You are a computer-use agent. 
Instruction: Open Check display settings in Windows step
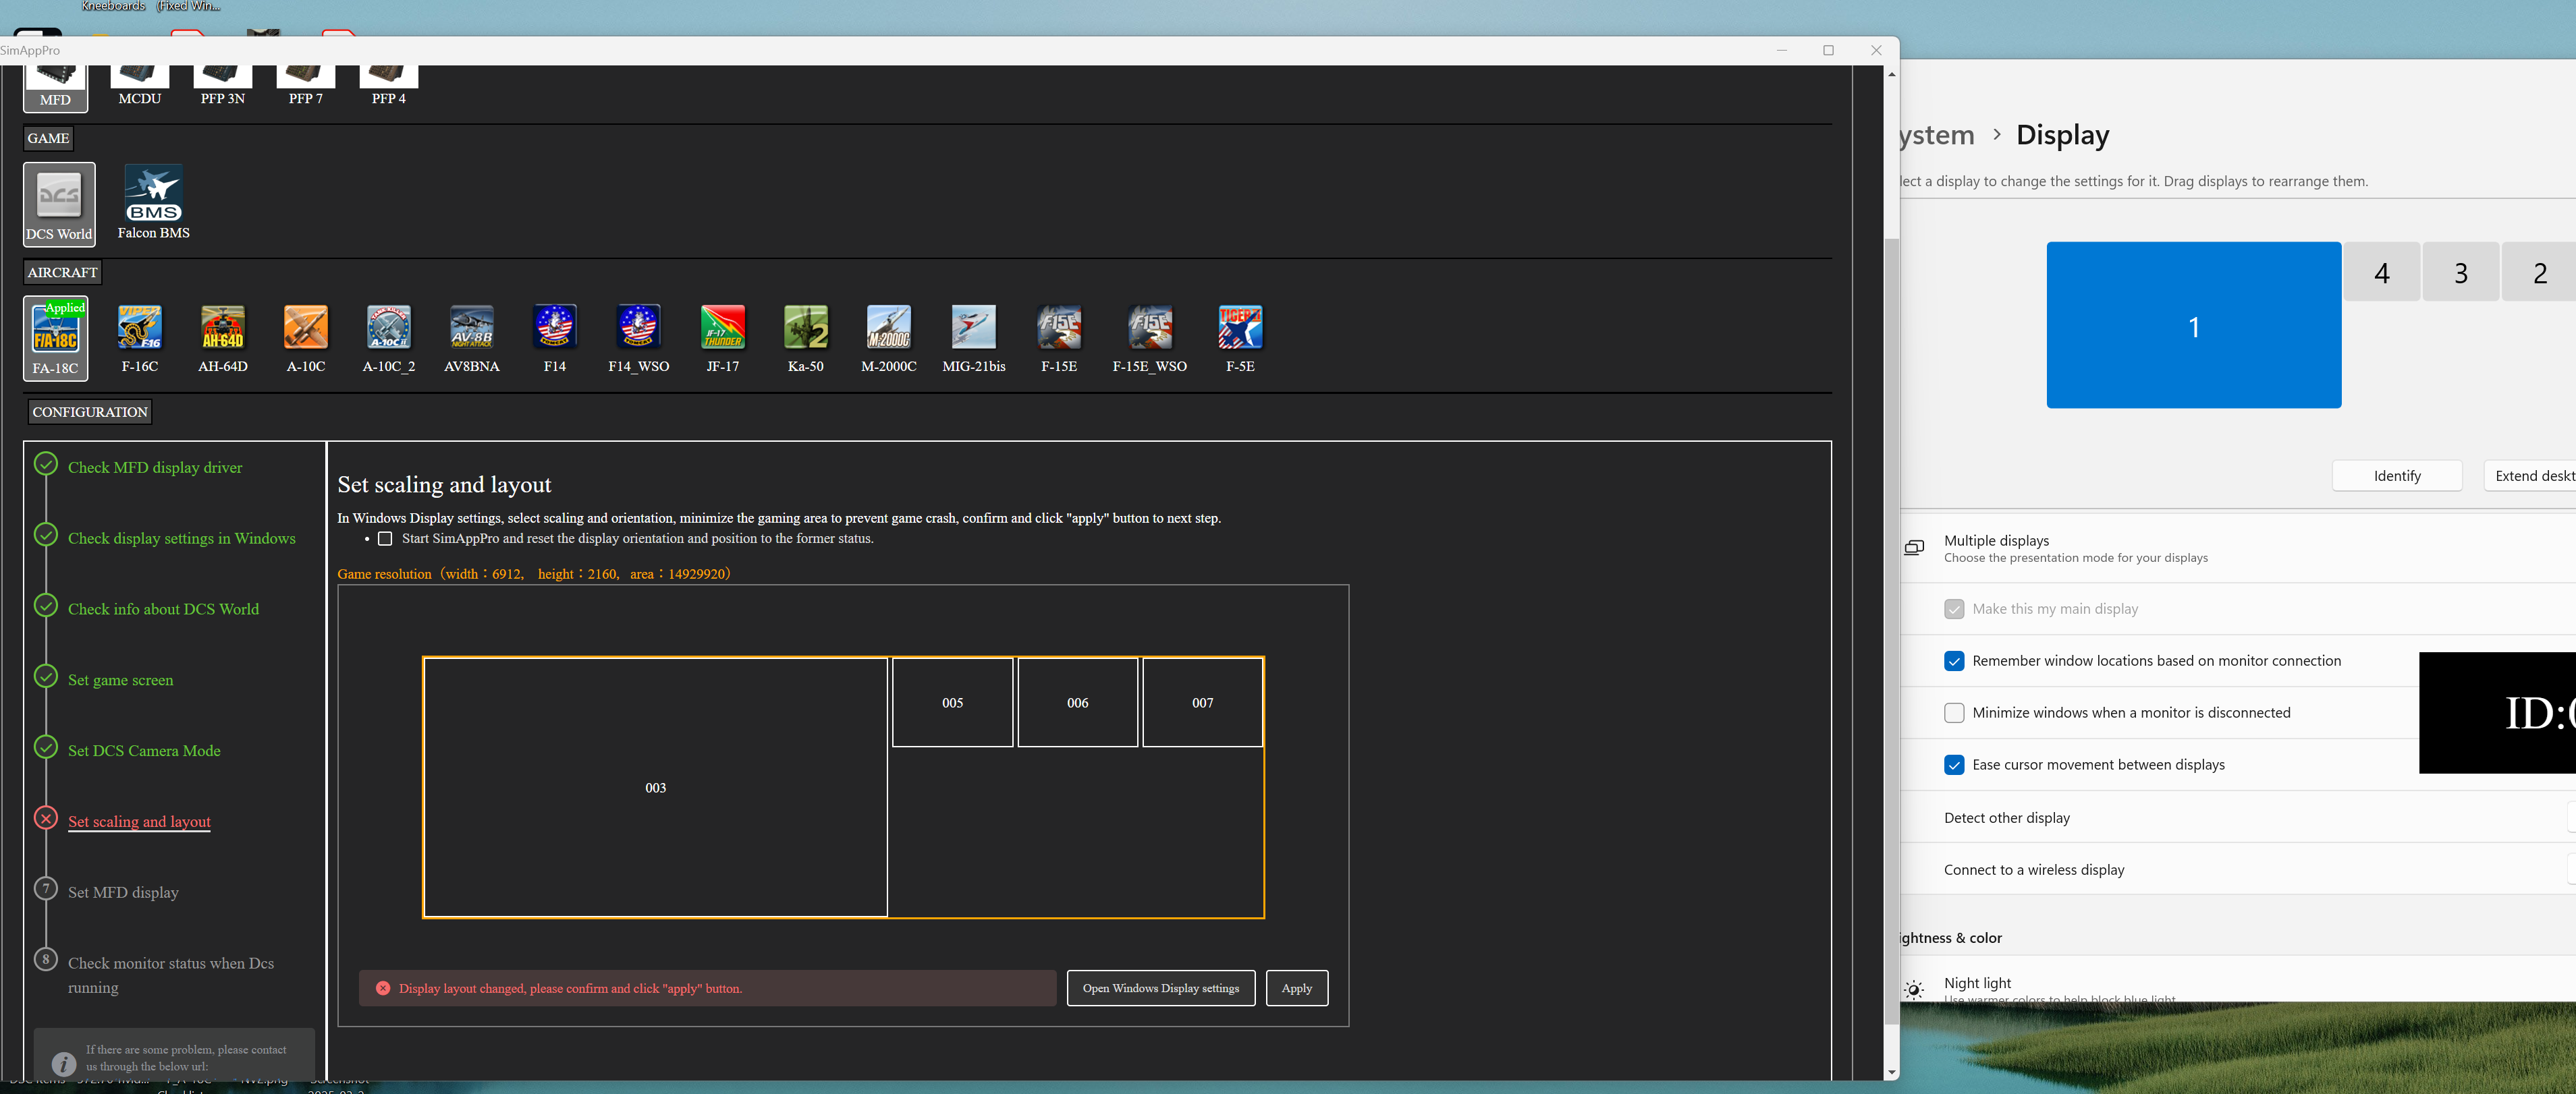pyautogui.click(x=182, y=538)
